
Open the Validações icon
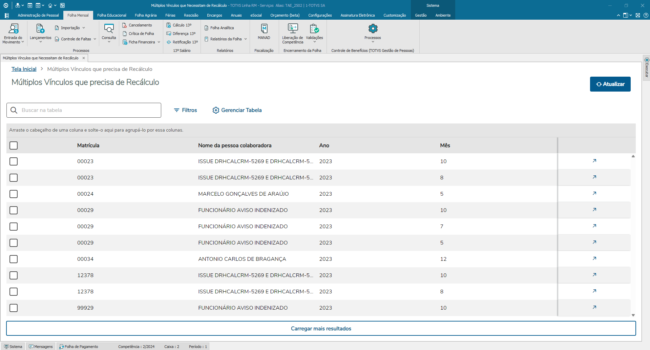tap(314, 28)
